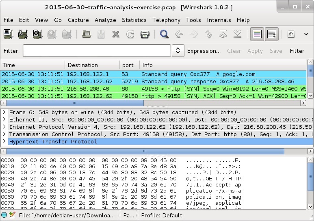Open the Go menu
The image size is (314, 221).
58,20
